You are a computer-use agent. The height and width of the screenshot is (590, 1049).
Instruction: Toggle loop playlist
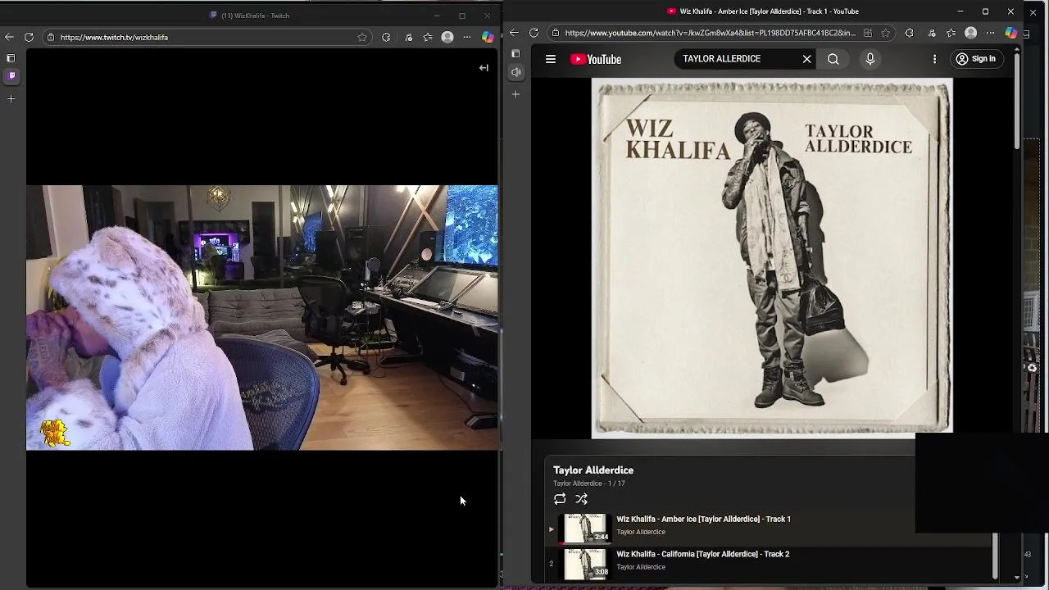[x=560, y=499]
